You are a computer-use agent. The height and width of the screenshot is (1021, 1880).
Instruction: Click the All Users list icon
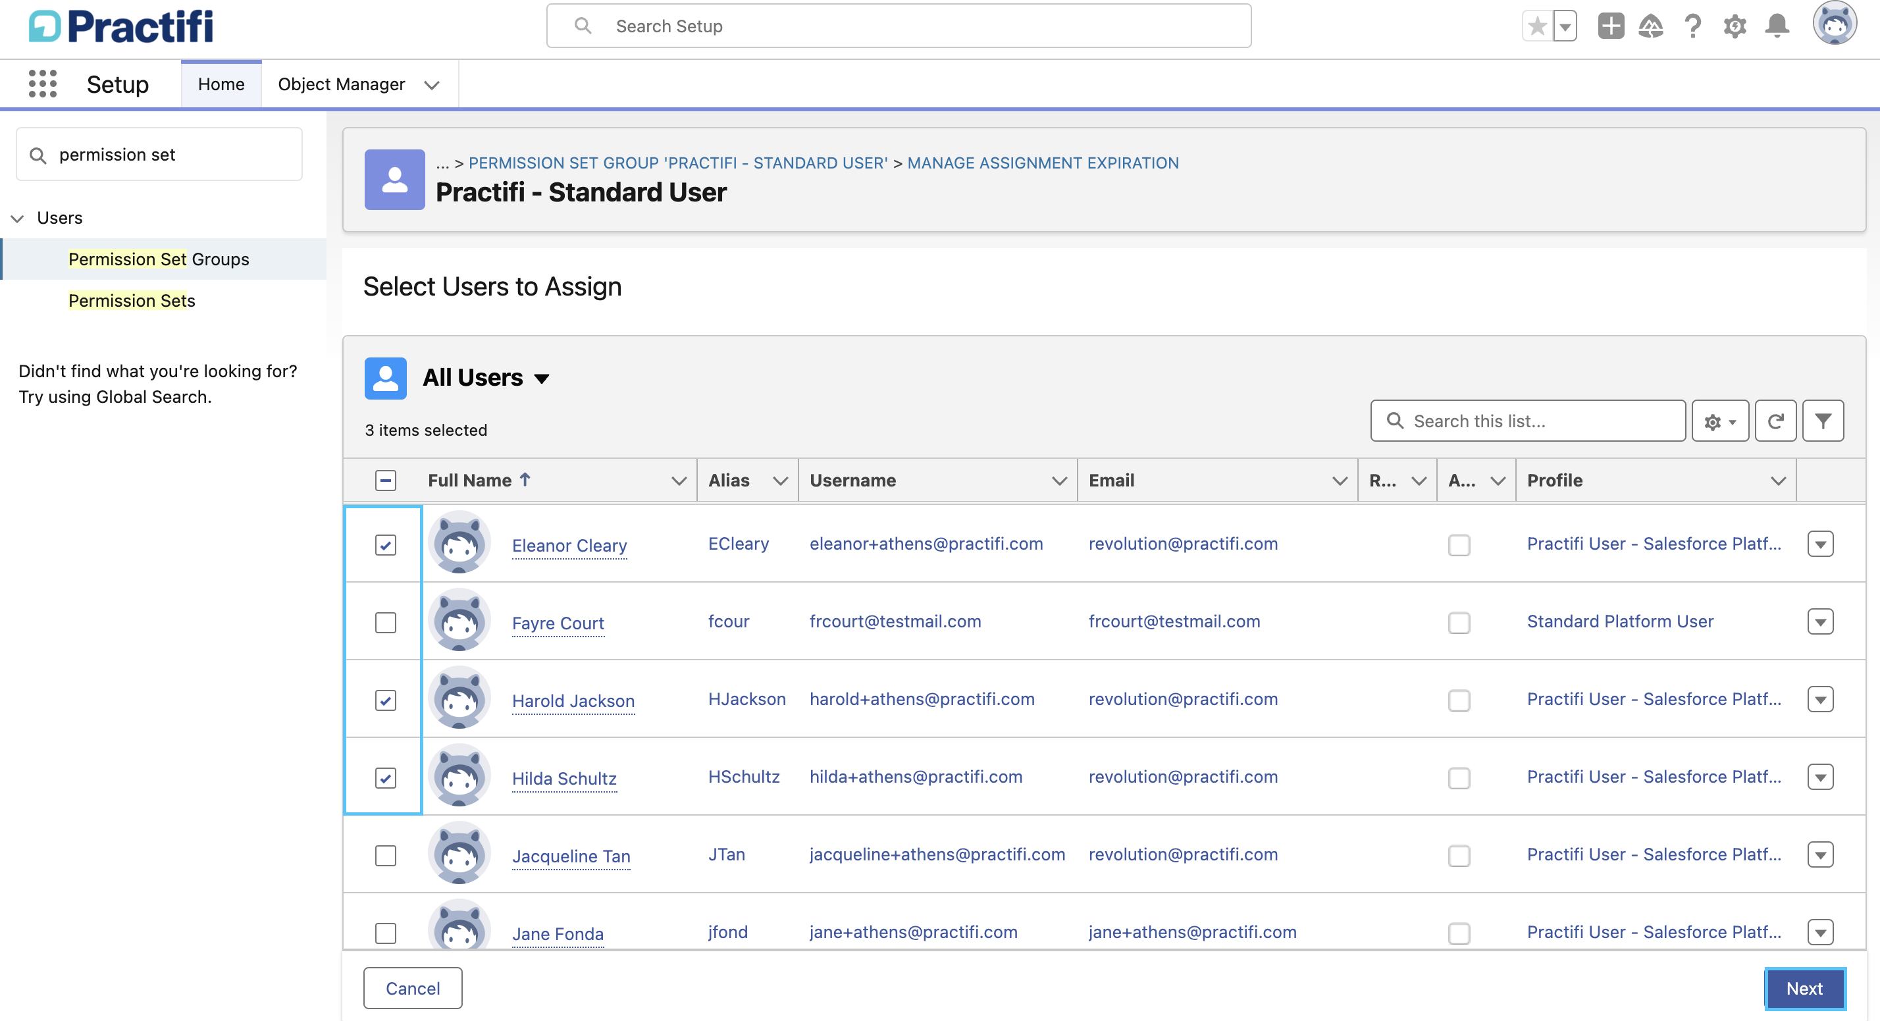click(x=385, y=378)
